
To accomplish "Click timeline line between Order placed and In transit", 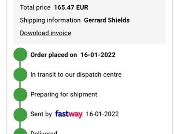I will (20, 65).
